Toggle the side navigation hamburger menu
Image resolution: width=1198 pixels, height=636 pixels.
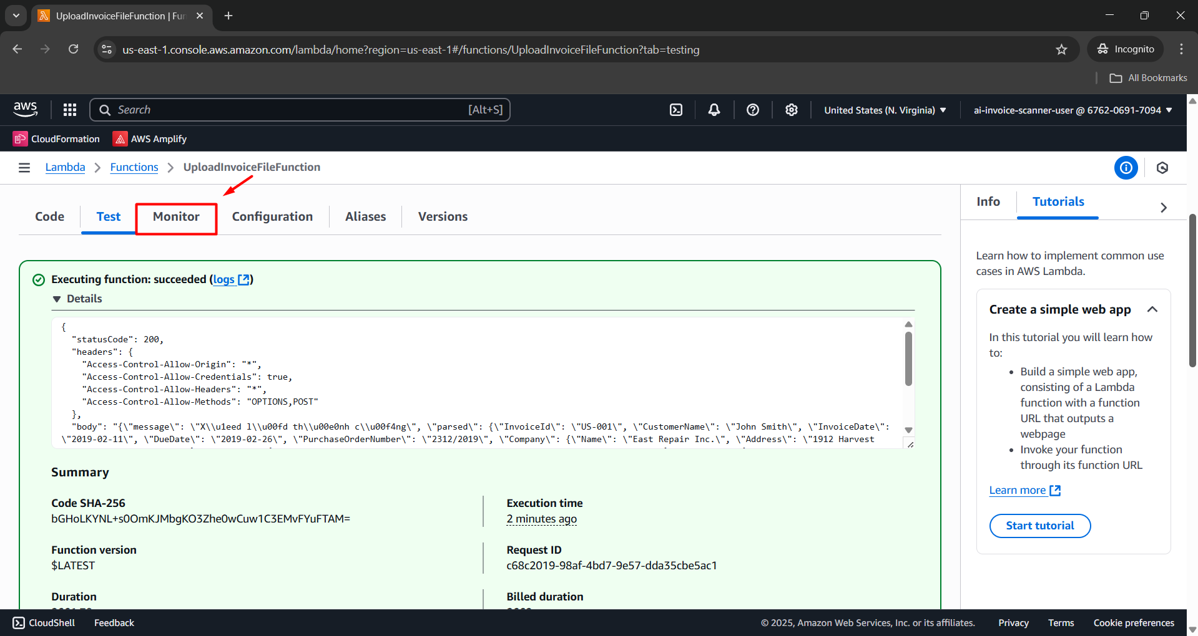24,167
